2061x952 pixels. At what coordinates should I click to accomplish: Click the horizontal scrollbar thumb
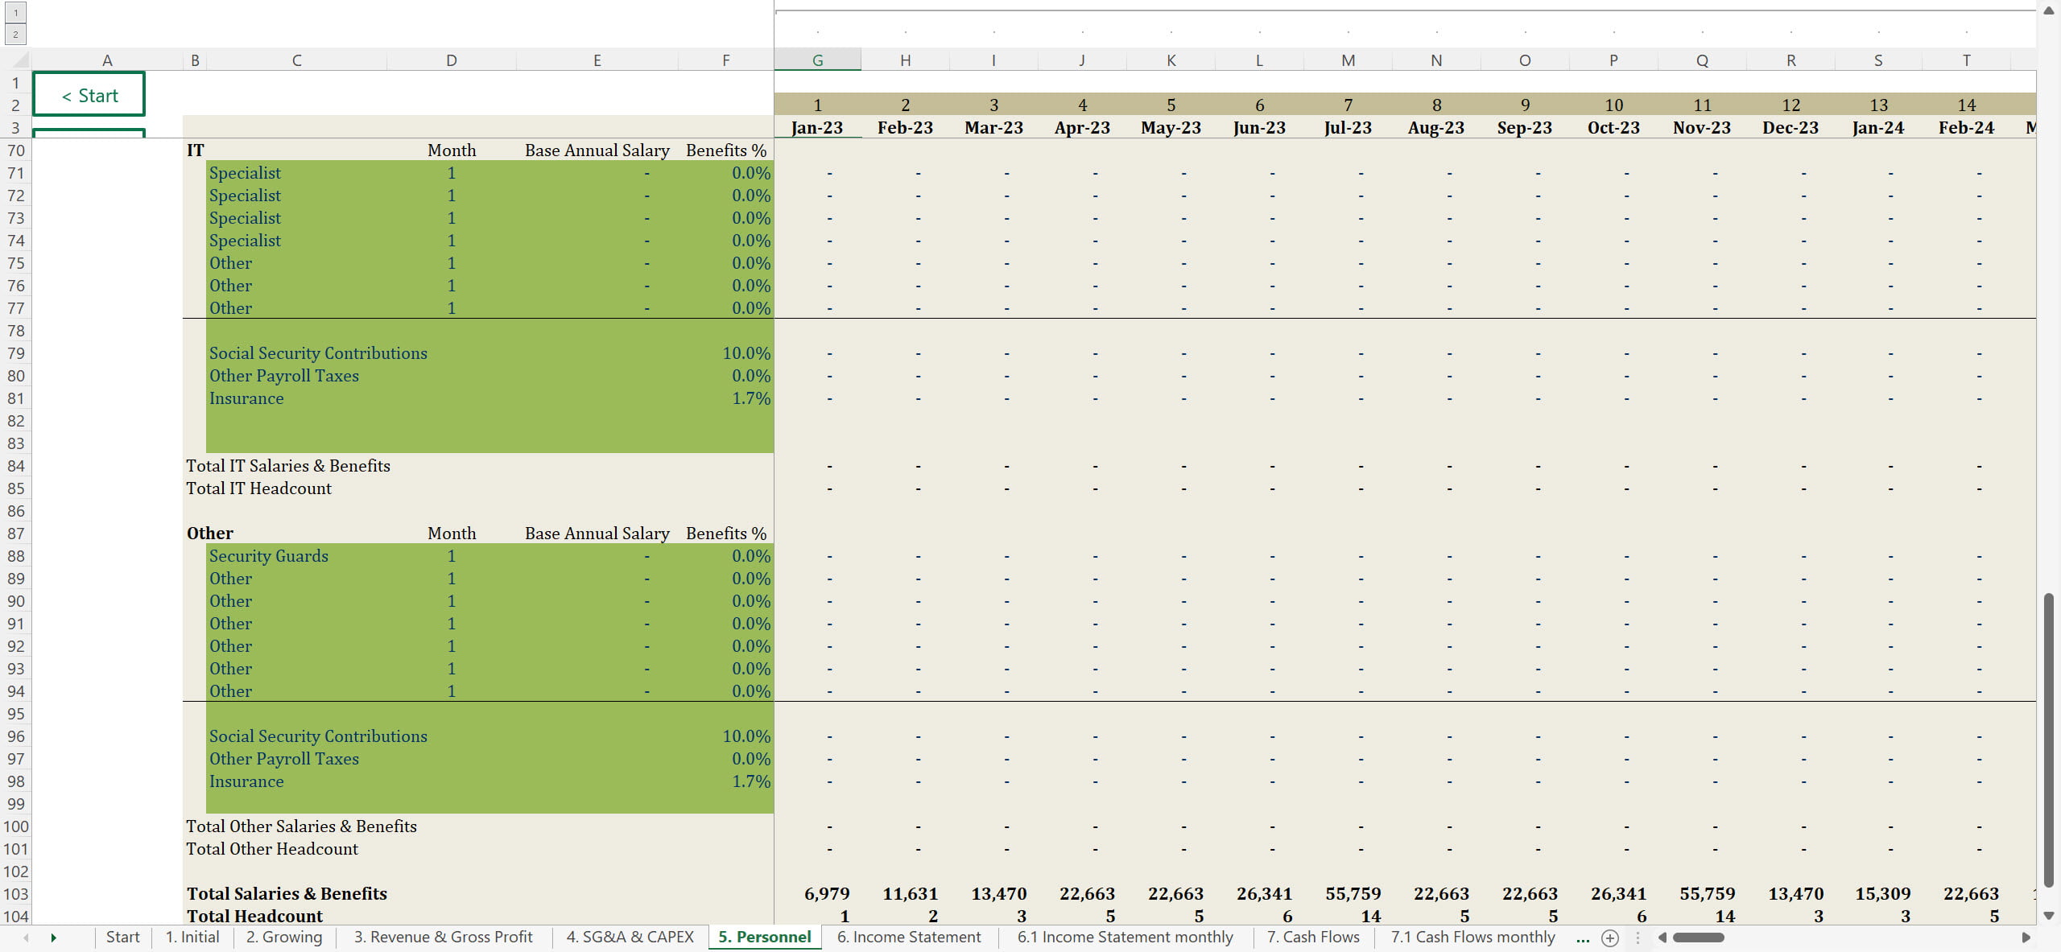tap(1698, 938)
